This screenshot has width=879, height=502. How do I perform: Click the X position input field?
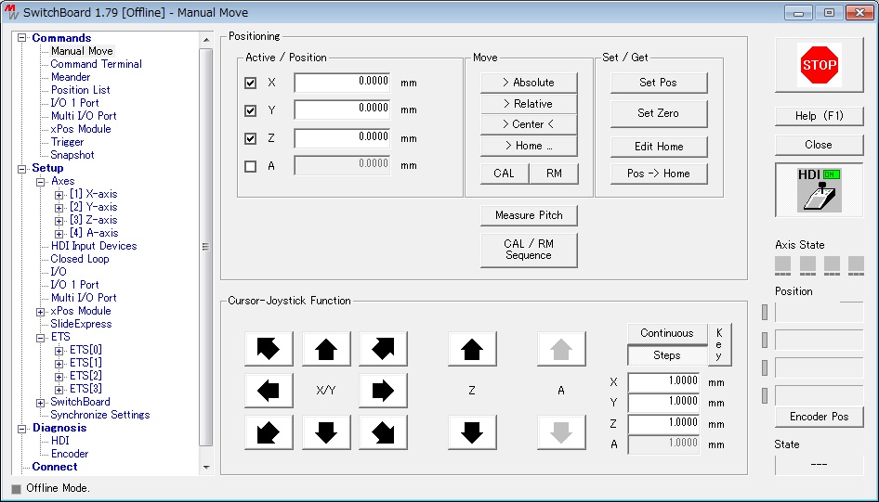click(342, 83)
